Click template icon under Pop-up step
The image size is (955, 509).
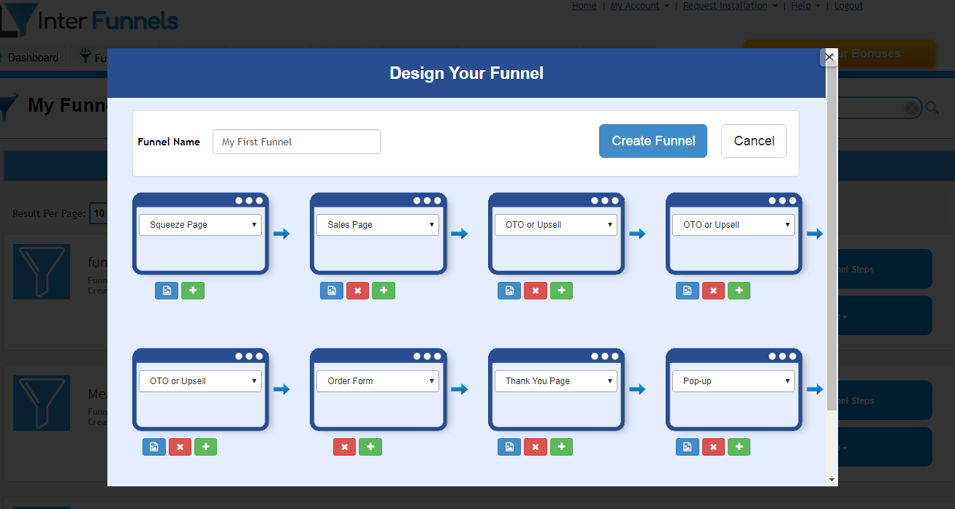pos(688,447)
